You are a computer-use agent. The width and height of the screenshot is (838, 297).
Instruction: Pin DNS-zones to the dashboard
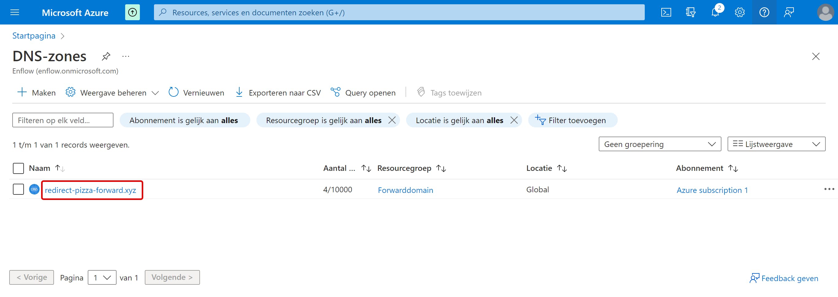pos(106,56)
